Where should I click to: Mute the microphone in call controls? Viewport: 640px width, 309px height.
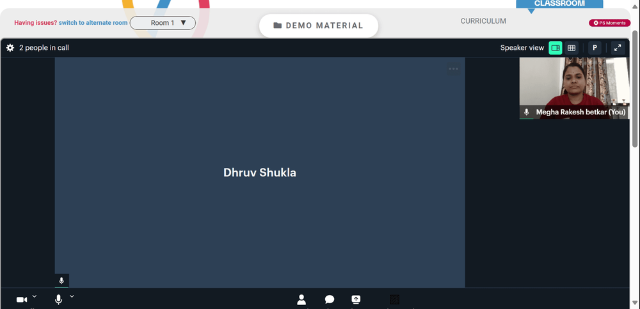(x=58, y=300)
